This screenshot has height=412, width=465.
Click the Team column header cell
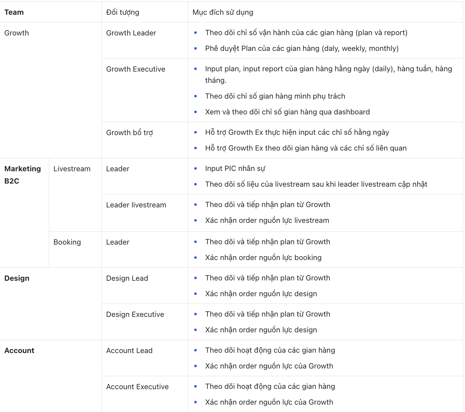[x=14, y=12]
